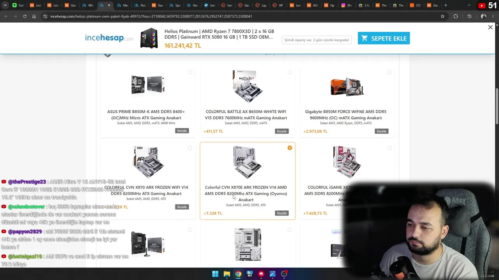Click Incele for COLORFUL BATTLE AX B650M-WHITE

click(x=282, y=131)
